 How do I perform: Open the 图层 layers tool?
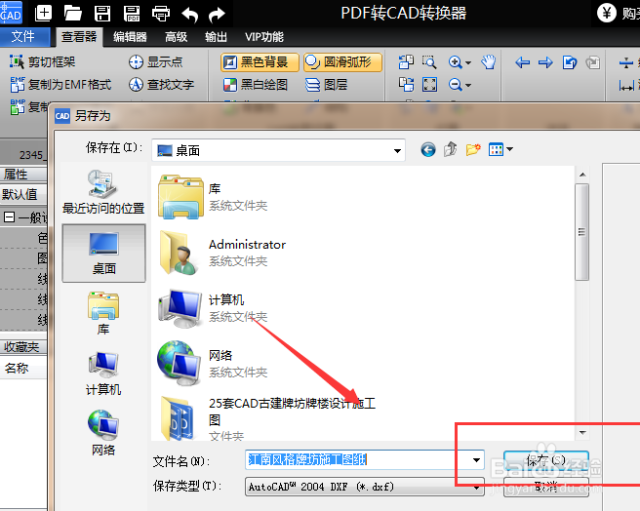[x=327, y=85]
